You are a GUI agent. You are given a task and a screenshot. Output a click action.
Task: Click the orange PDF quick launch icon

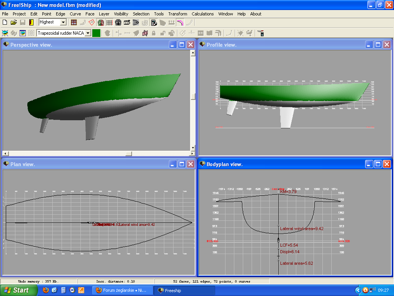(x=81, y=290)
